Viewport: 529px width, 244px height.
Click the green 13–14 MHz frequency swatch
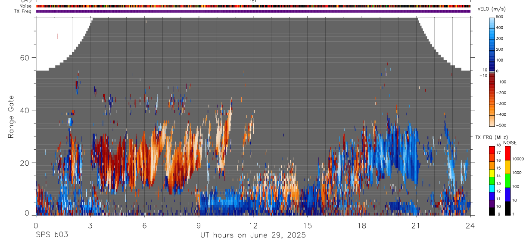492,181
